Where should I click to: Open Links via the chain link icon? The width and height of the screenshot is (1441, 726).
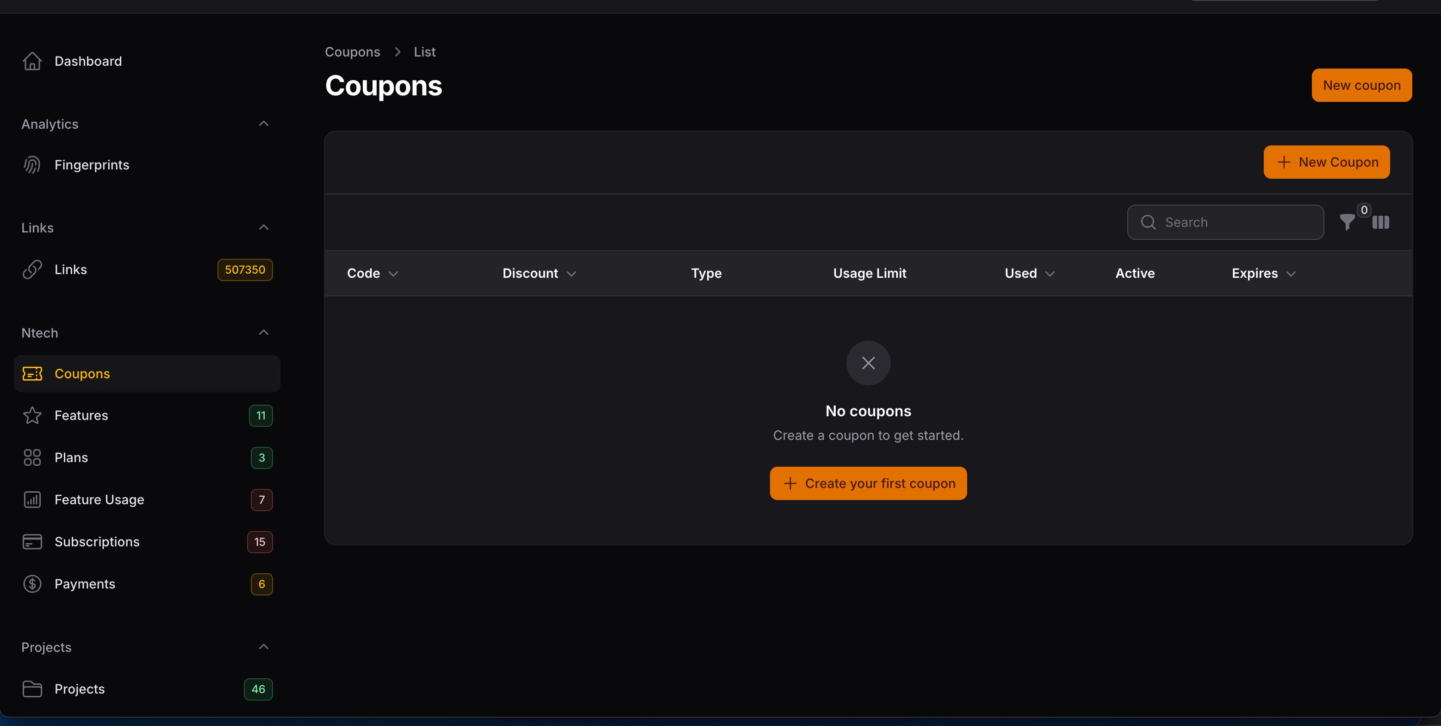(x=32, y=269)
